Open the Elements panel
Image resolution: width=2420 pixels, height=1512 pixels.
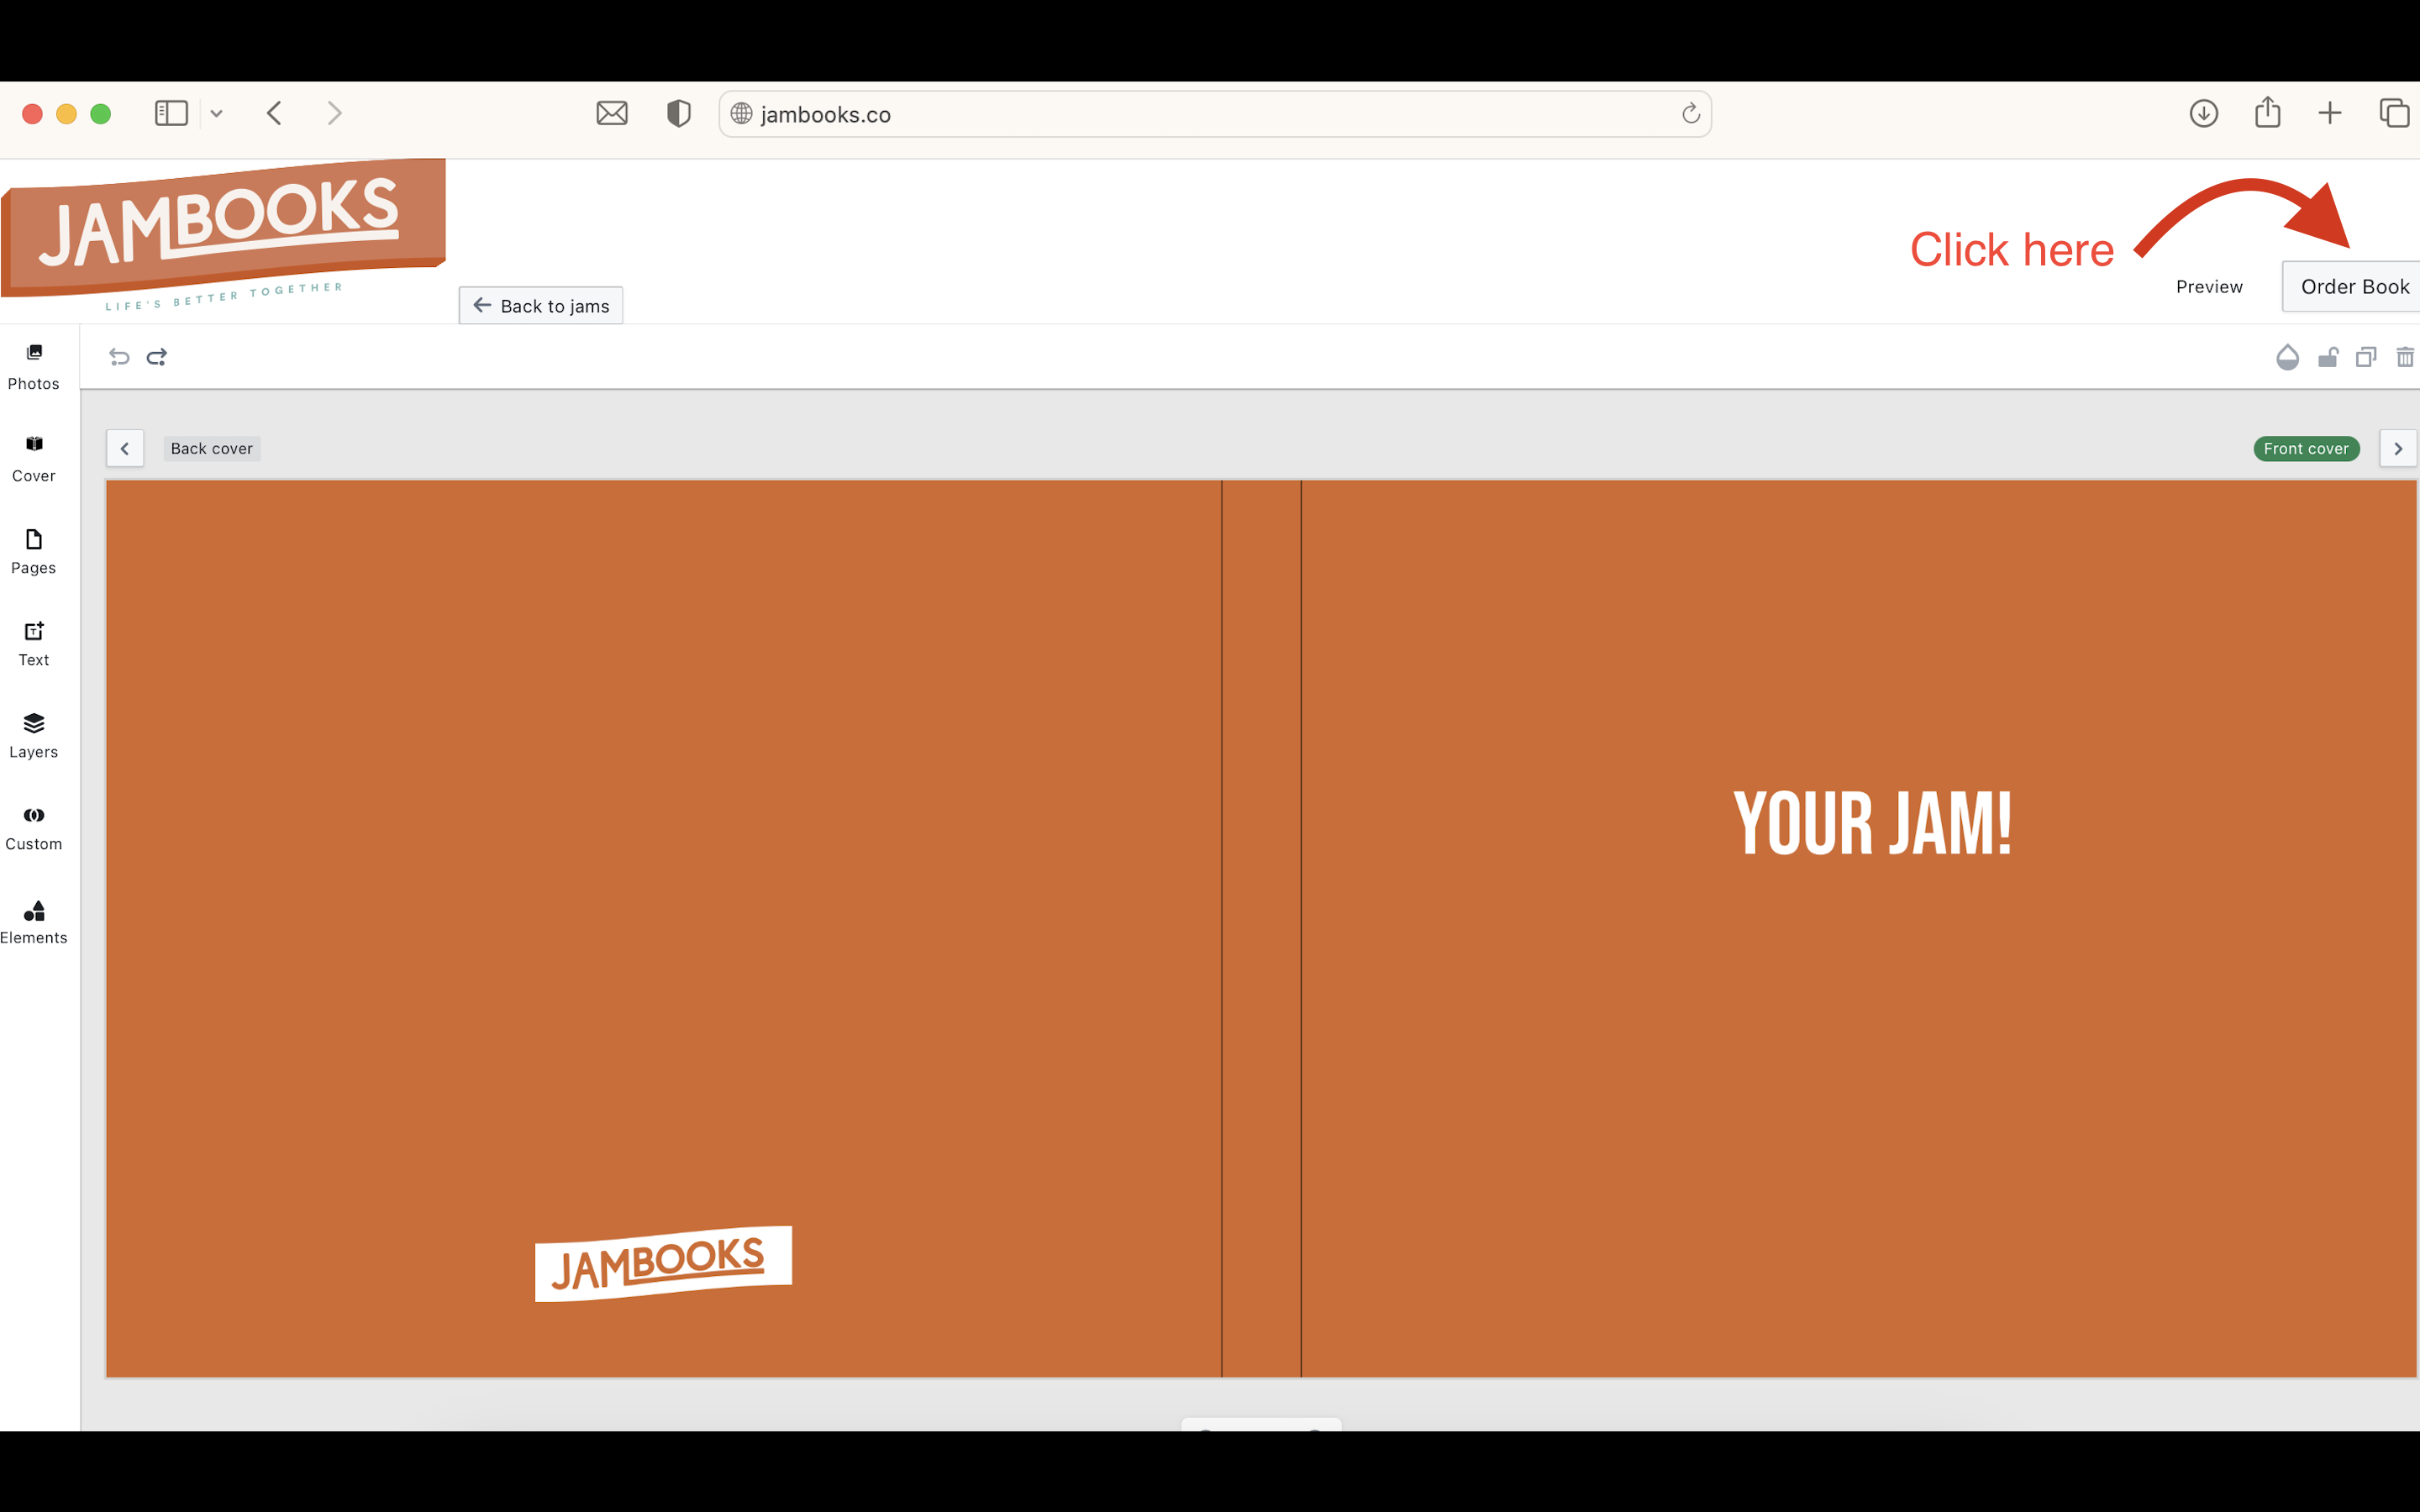[x=35, y=920]
